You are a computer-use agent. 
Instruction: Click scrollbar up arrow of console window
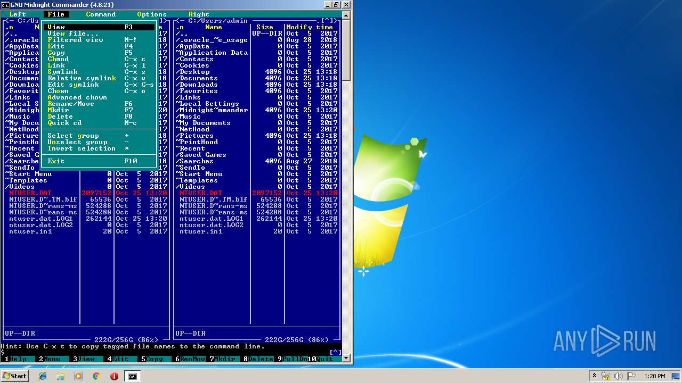pyautogui.click(x=346, y=14)
